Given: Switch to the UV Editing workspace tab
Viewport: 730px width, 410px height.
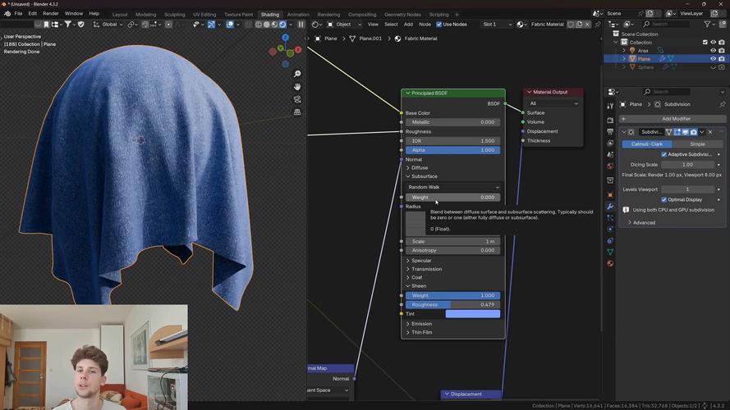Looking at the screenshot, I should (204, 15).
